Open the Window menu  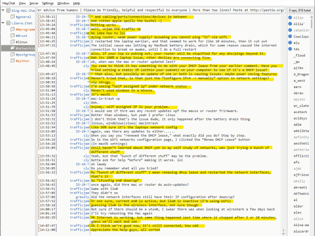(63, 3)
